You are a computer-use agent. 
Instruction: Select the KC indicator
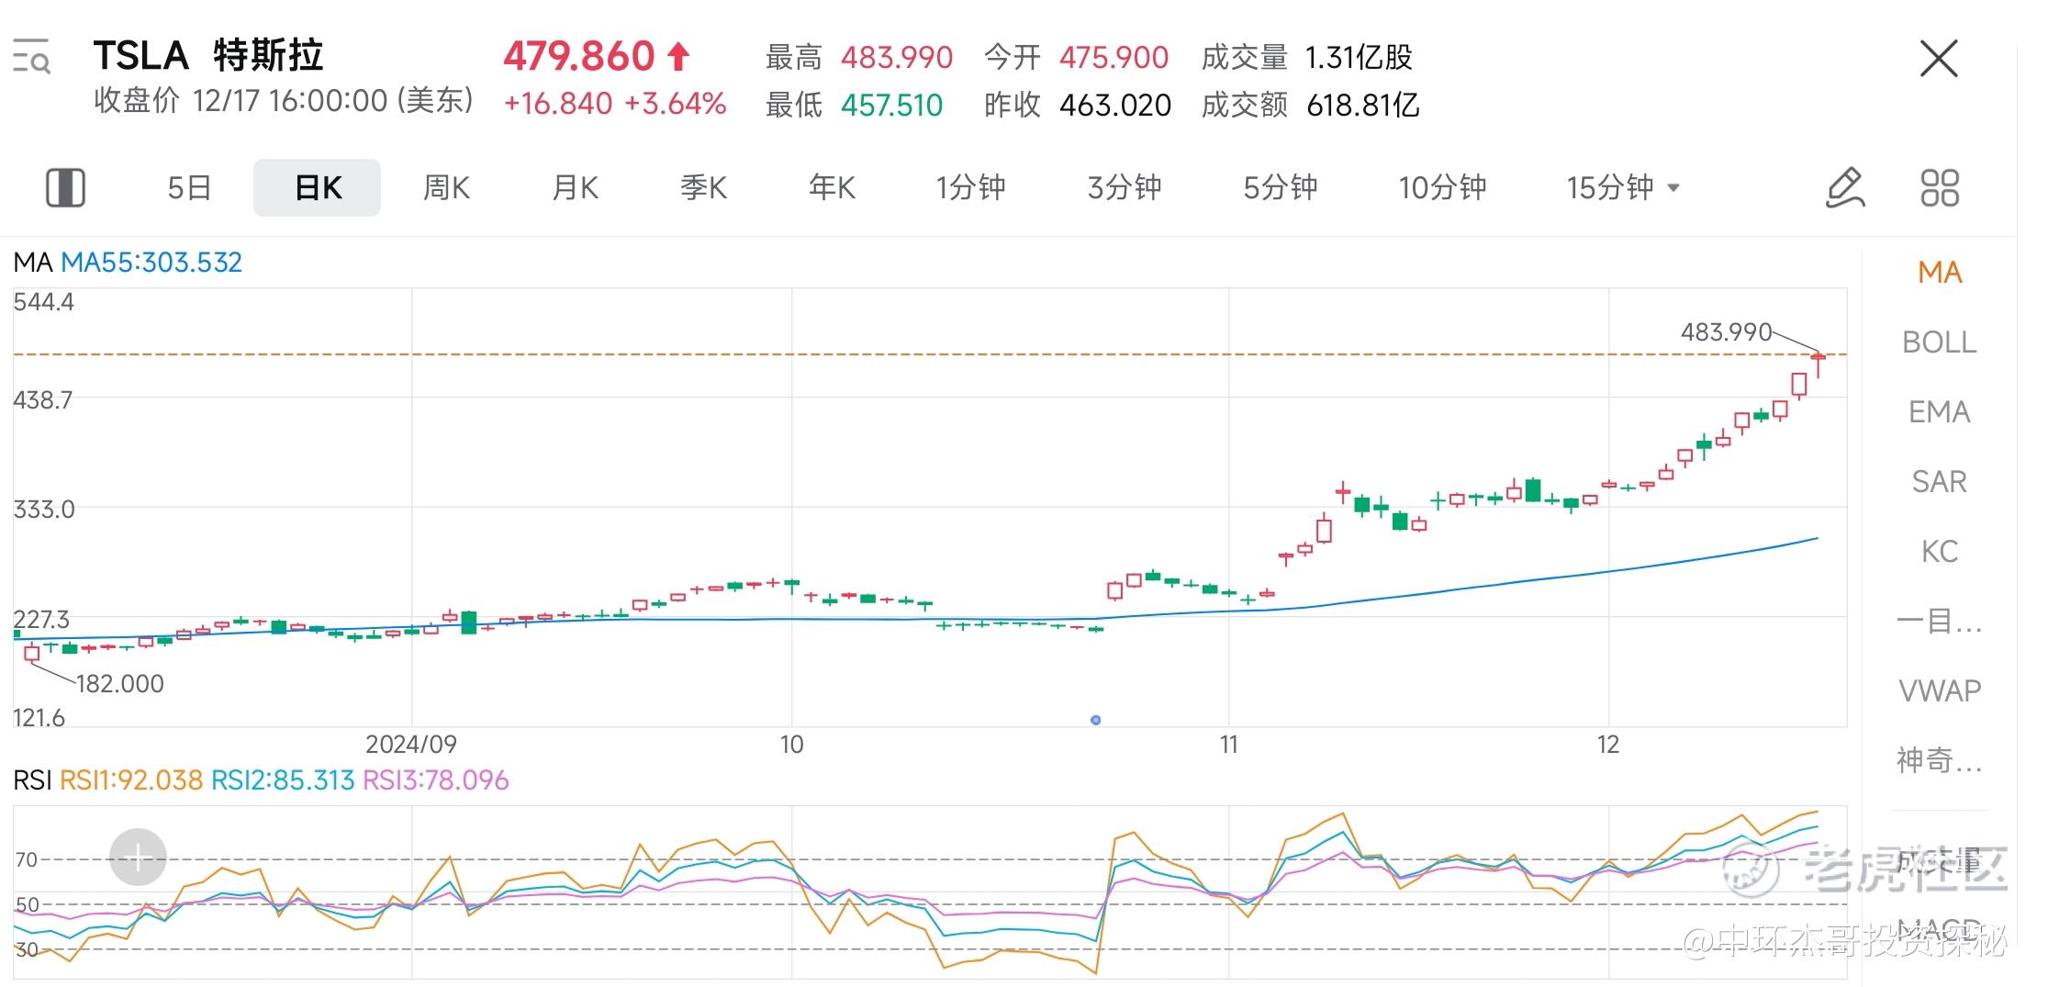[1940, 551]
